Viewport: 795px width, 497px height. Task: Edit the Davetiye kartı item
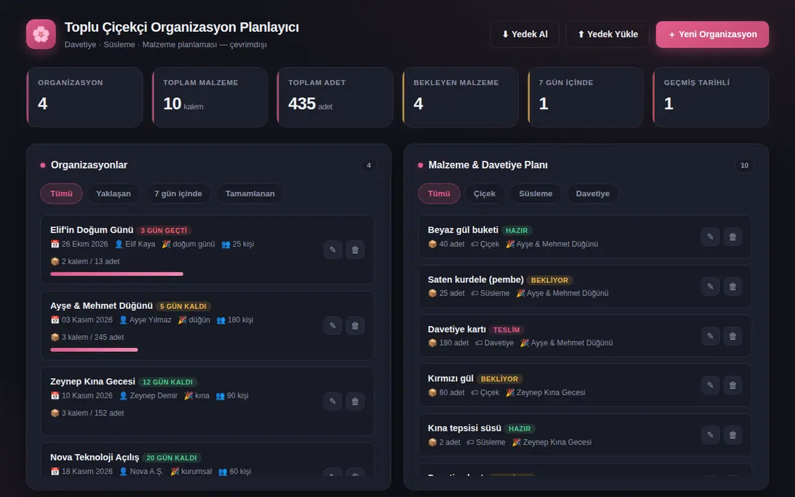[x=710, y=336]
